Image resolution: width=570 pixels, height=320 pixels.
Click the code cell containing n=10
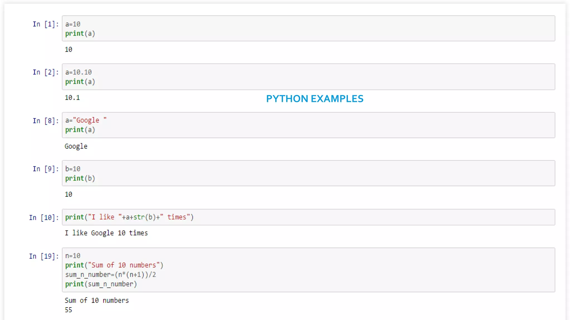(308, 270)
